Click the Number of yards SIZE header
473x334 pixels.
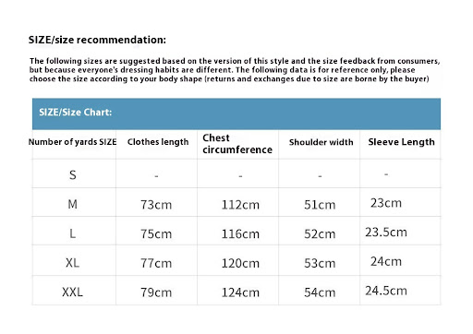72,142
